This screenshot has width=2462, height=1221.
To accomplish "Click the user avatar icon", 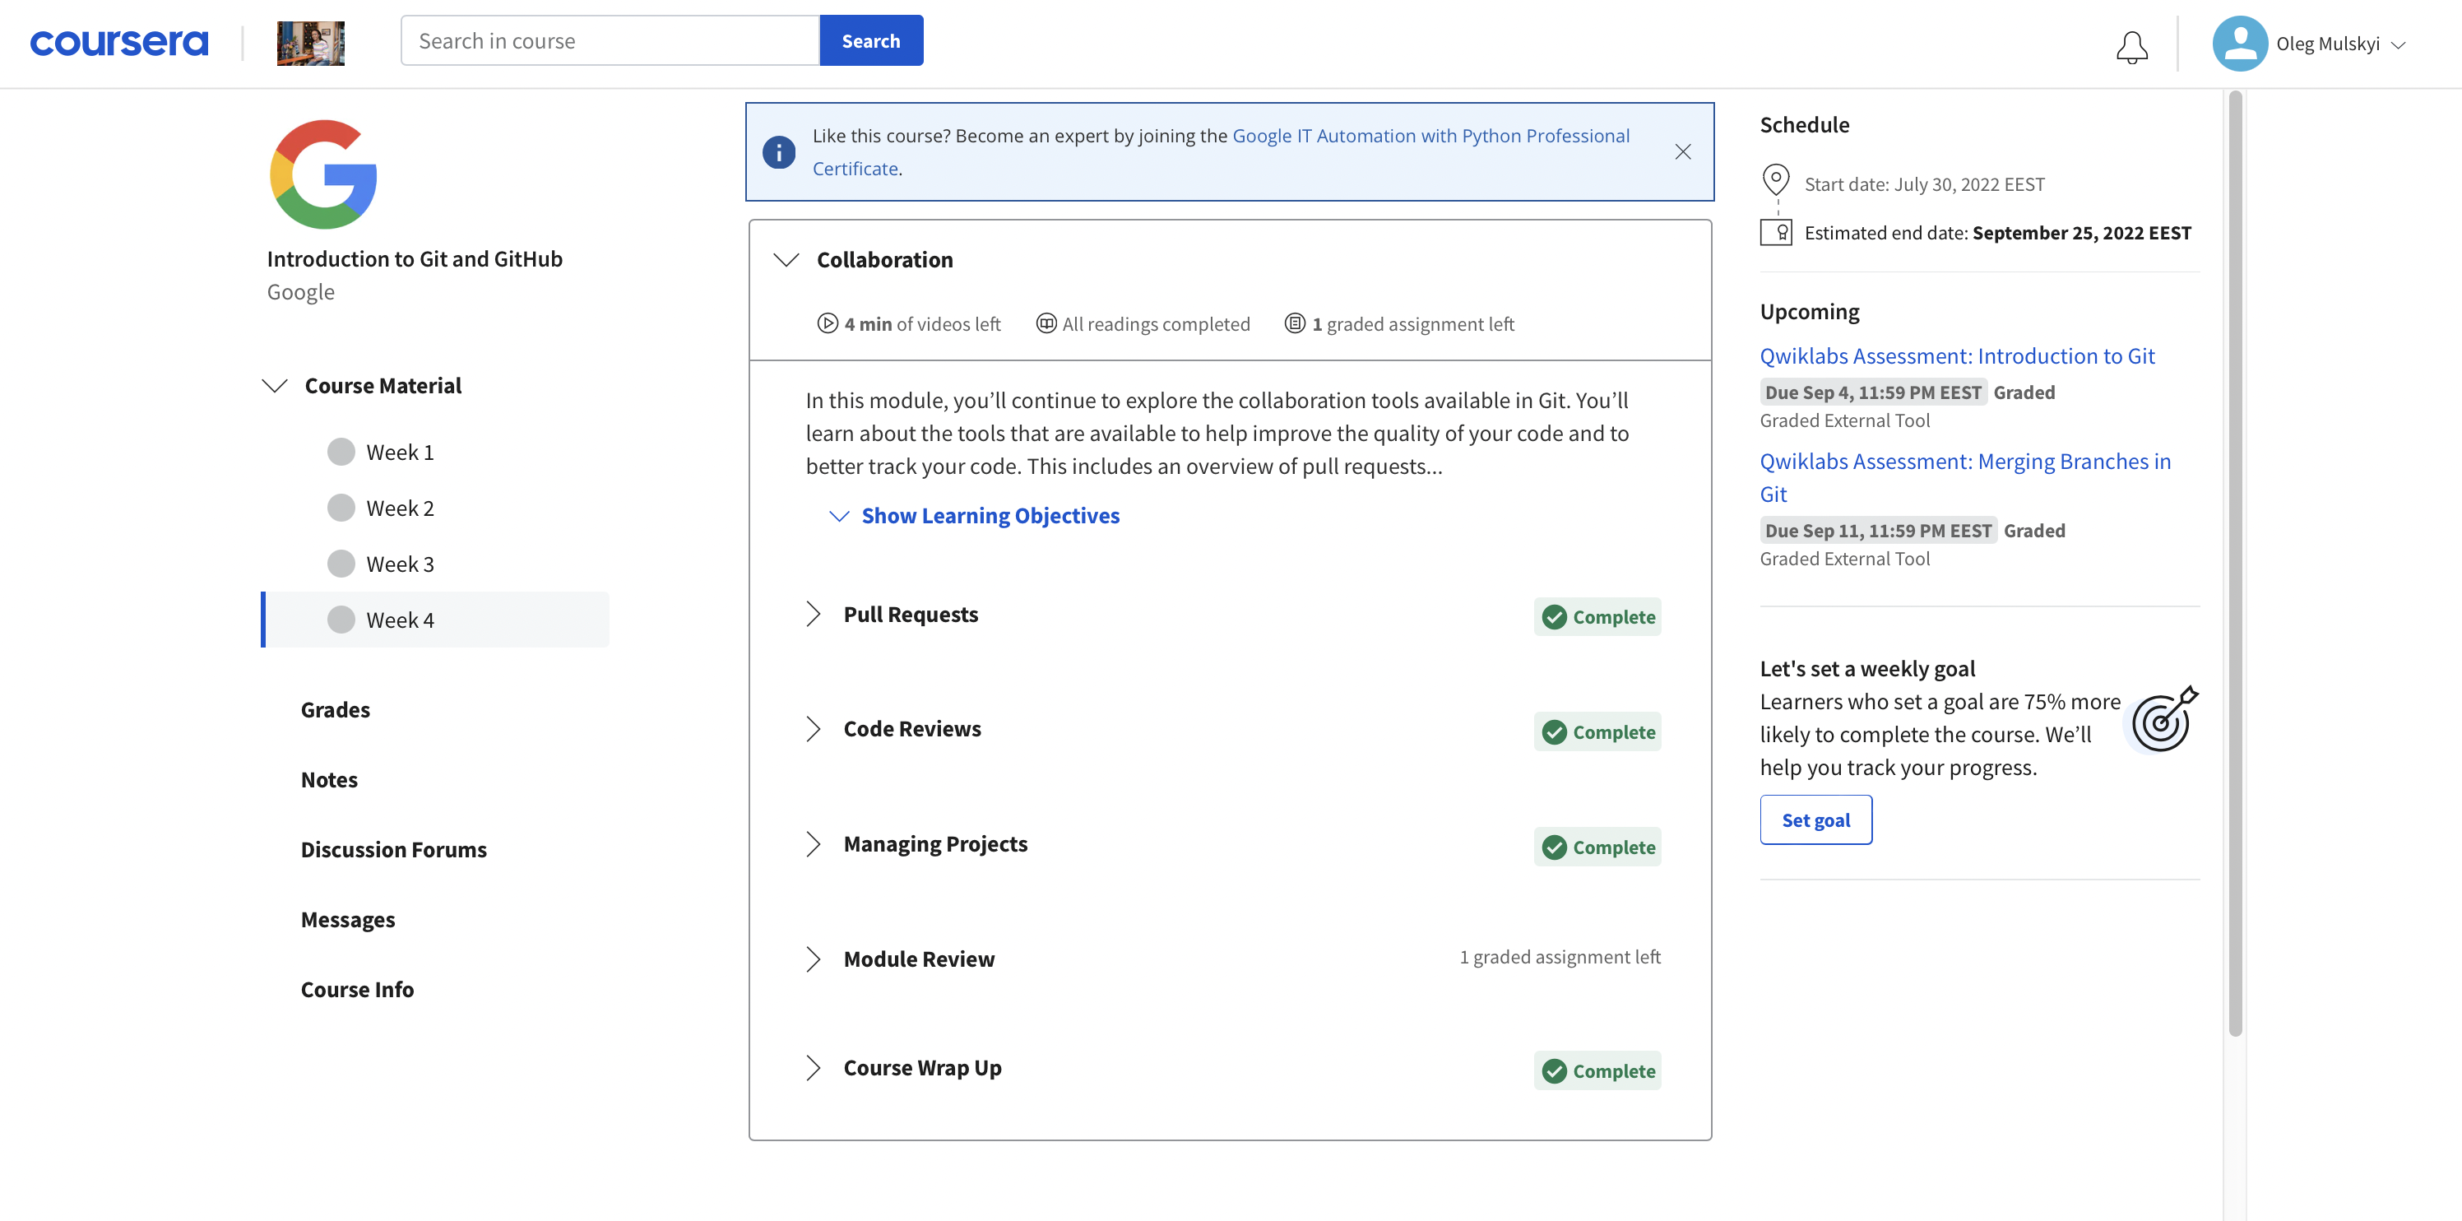I will (x=2239, y=43).
